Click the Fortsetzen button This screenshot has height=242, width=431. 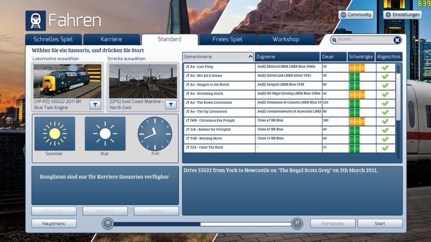click(333, 224)
